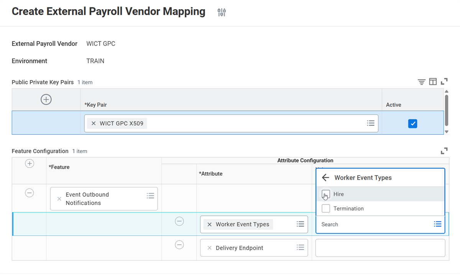Expand Feature Configuration grid to fullscreen

pyautogui.click(x=444, y=151)
